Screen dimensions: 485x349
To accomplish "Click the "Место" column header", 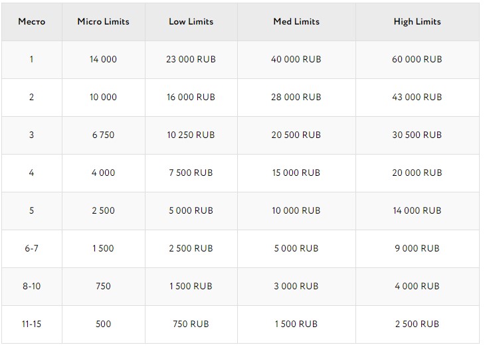I will (32, 21).
